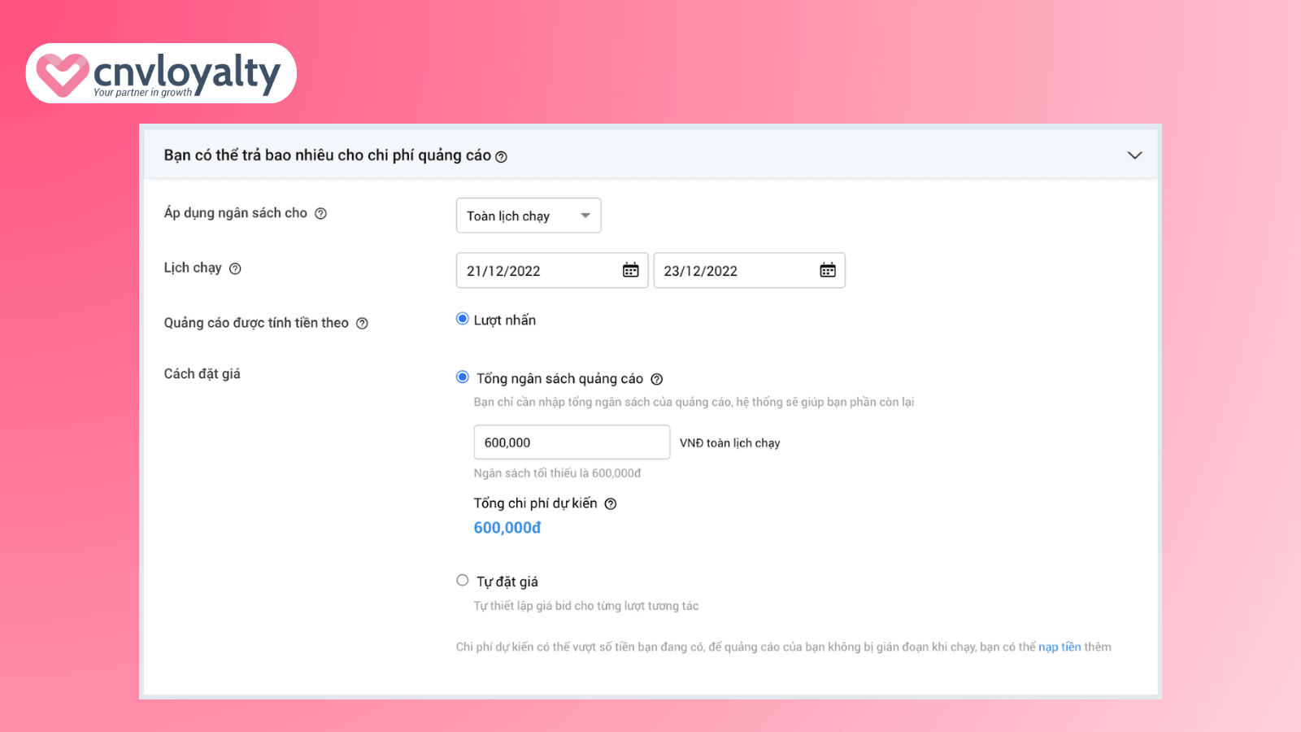The width and height of the screenshot is (1301, 732).
Task: Click help icon next to Áp dụng ngân sách cho
Action: tap(320, 214)
